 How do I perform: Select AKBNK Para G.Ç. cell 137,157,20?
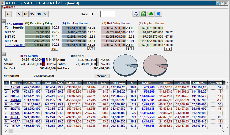[118, 87]
